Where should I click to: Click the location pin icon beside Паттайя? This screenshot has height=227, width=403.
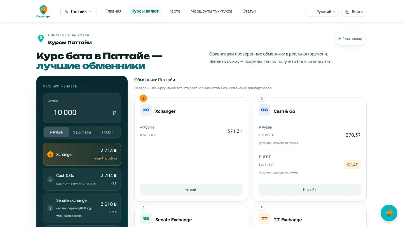coord(67,11)
